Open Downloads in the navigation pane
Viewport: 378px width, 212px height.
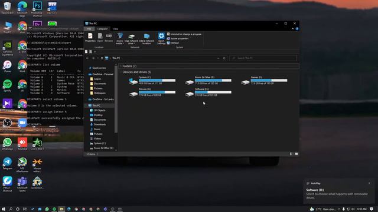coord(98,124)
